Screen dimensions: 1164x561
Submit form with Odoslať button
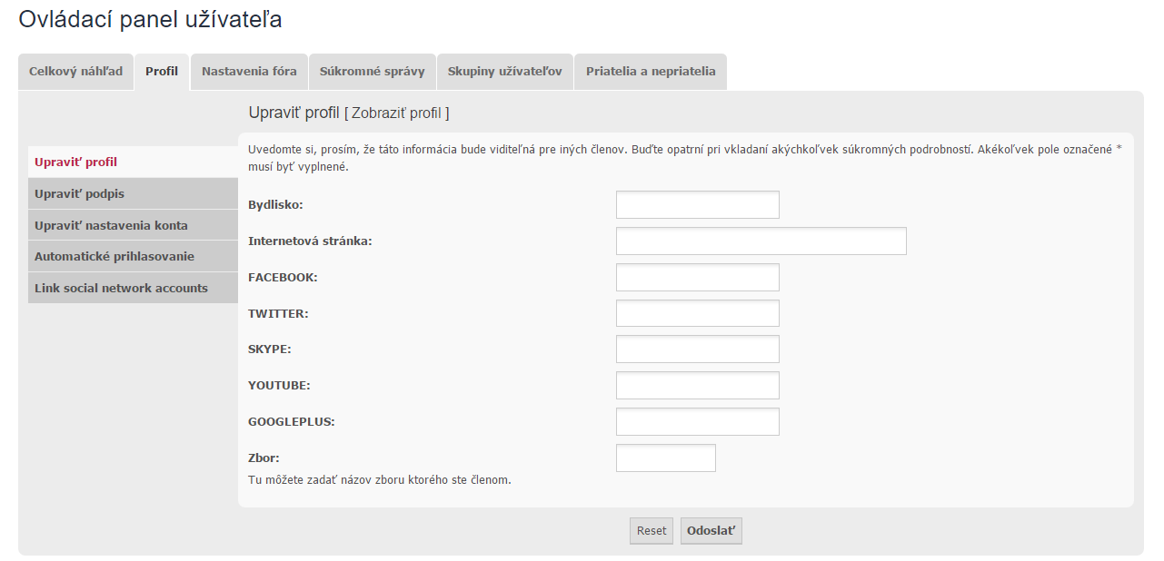pos(711,531)
